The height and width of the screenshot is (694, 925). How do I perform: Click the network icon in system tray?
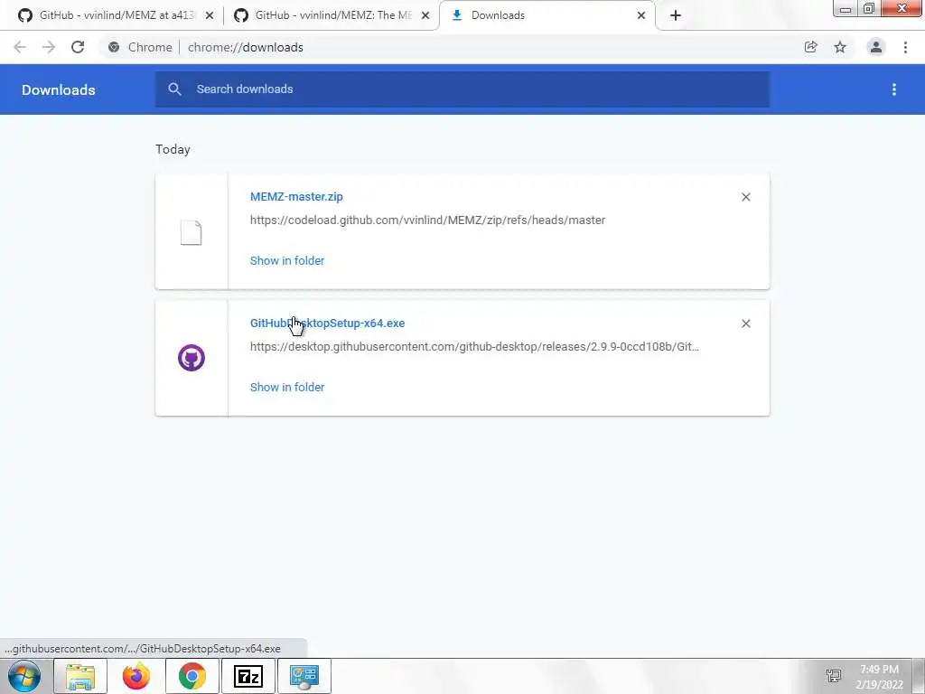click(x=834, y=676)
